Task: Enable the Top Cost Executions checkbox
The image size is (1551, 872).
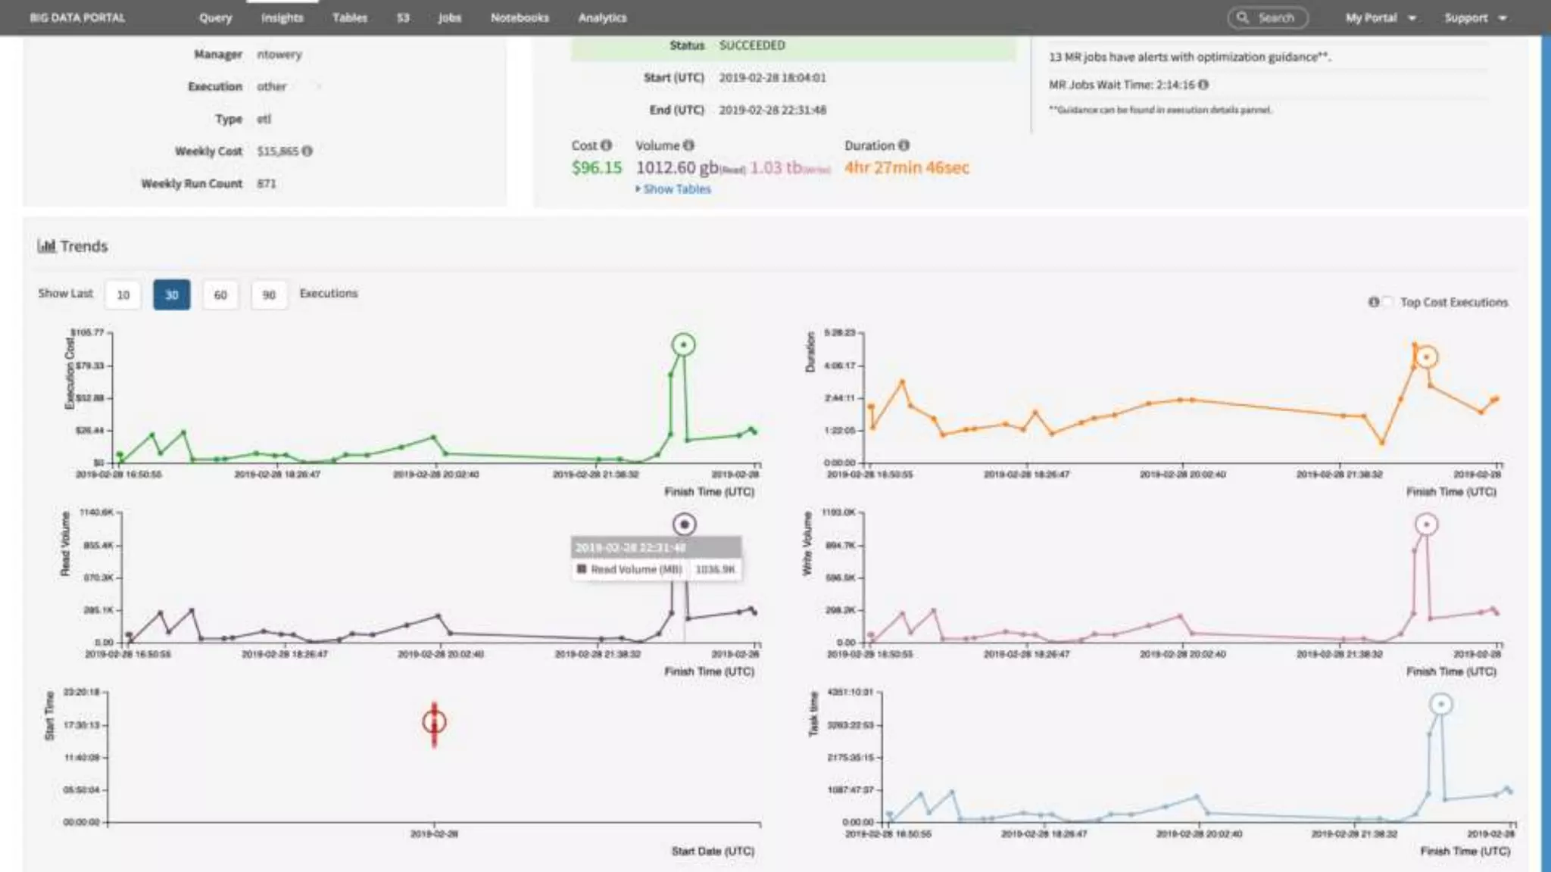Action: tap(1387, 302)
